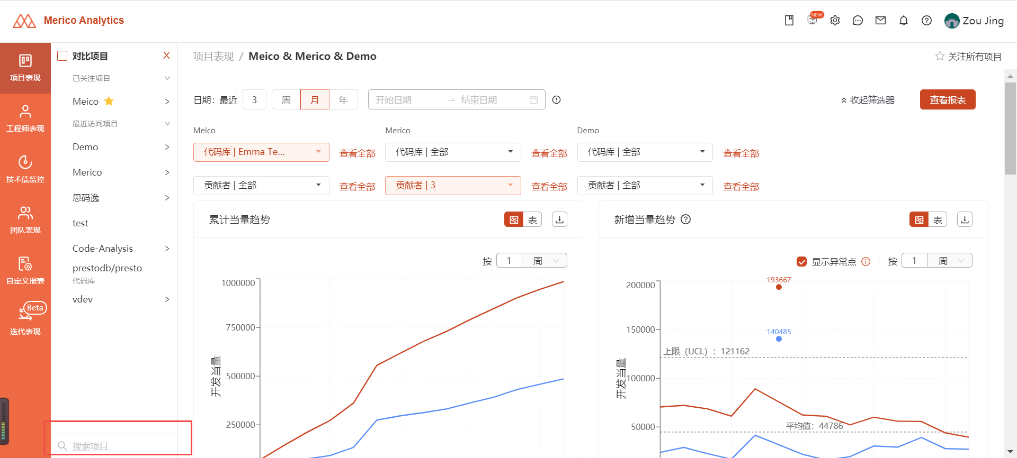Open Demo 代码库 全部 dropdown
The image size is (1017, 458).
point(645,152)
